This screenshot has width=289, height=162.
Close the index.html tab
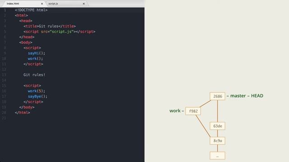[42, 4]
